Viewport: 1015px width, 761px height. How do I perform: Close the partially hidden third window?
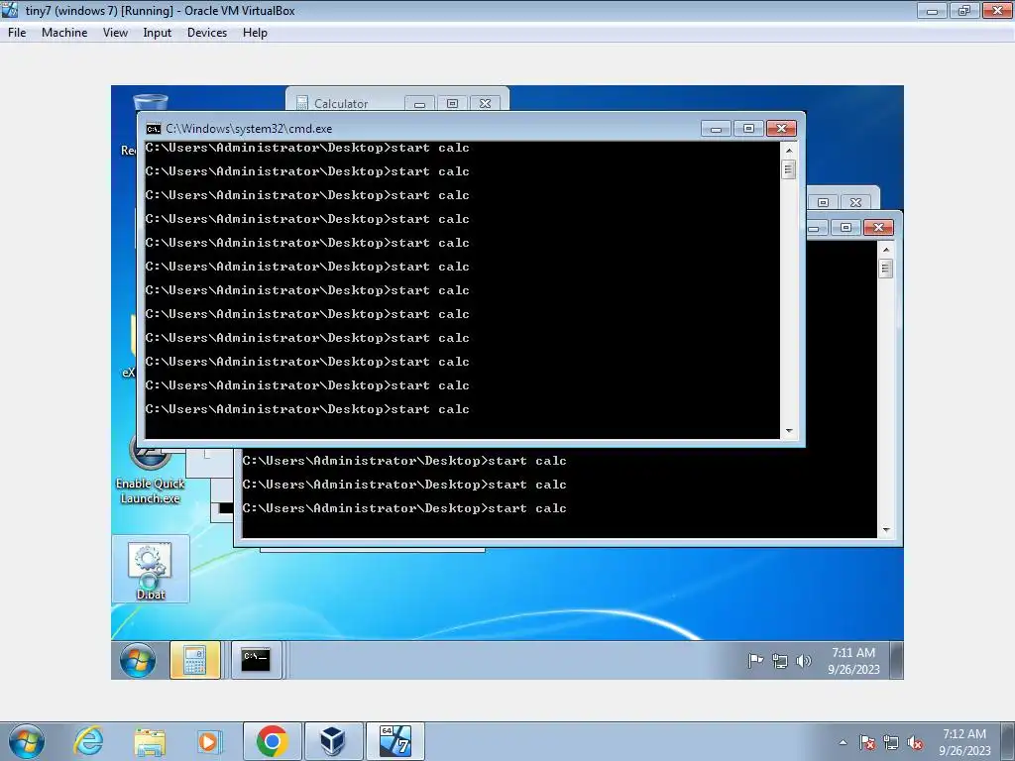[x=855, y=202]
